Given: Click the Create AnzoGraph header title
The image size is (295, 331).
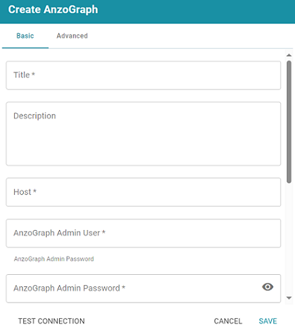Looking at the screenshot, I should click(53, 9).
